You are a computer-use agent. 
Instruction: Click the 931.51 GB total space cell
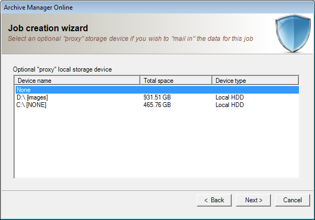click(157, 97)
